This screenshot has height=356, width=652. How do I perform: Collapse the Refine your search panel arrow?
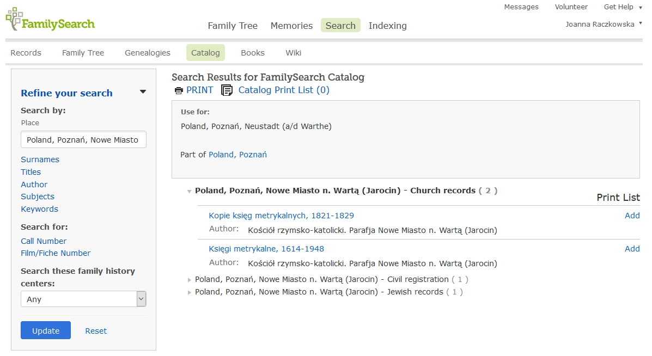click(x=143, y=92)
